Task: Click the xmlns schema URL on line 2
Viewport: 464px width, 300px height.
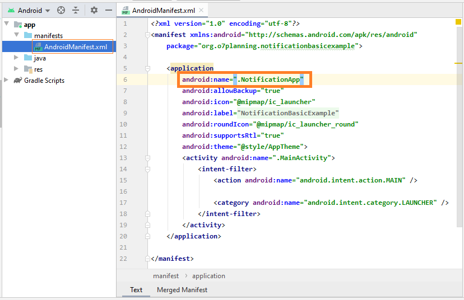Action: [331, 35]
